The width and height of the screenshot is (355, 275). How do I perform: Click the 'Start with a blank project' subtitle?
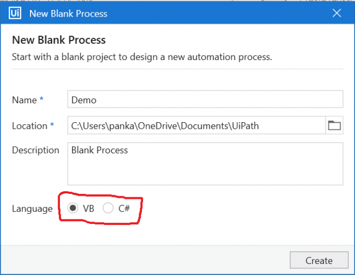(x=141, y=57)
